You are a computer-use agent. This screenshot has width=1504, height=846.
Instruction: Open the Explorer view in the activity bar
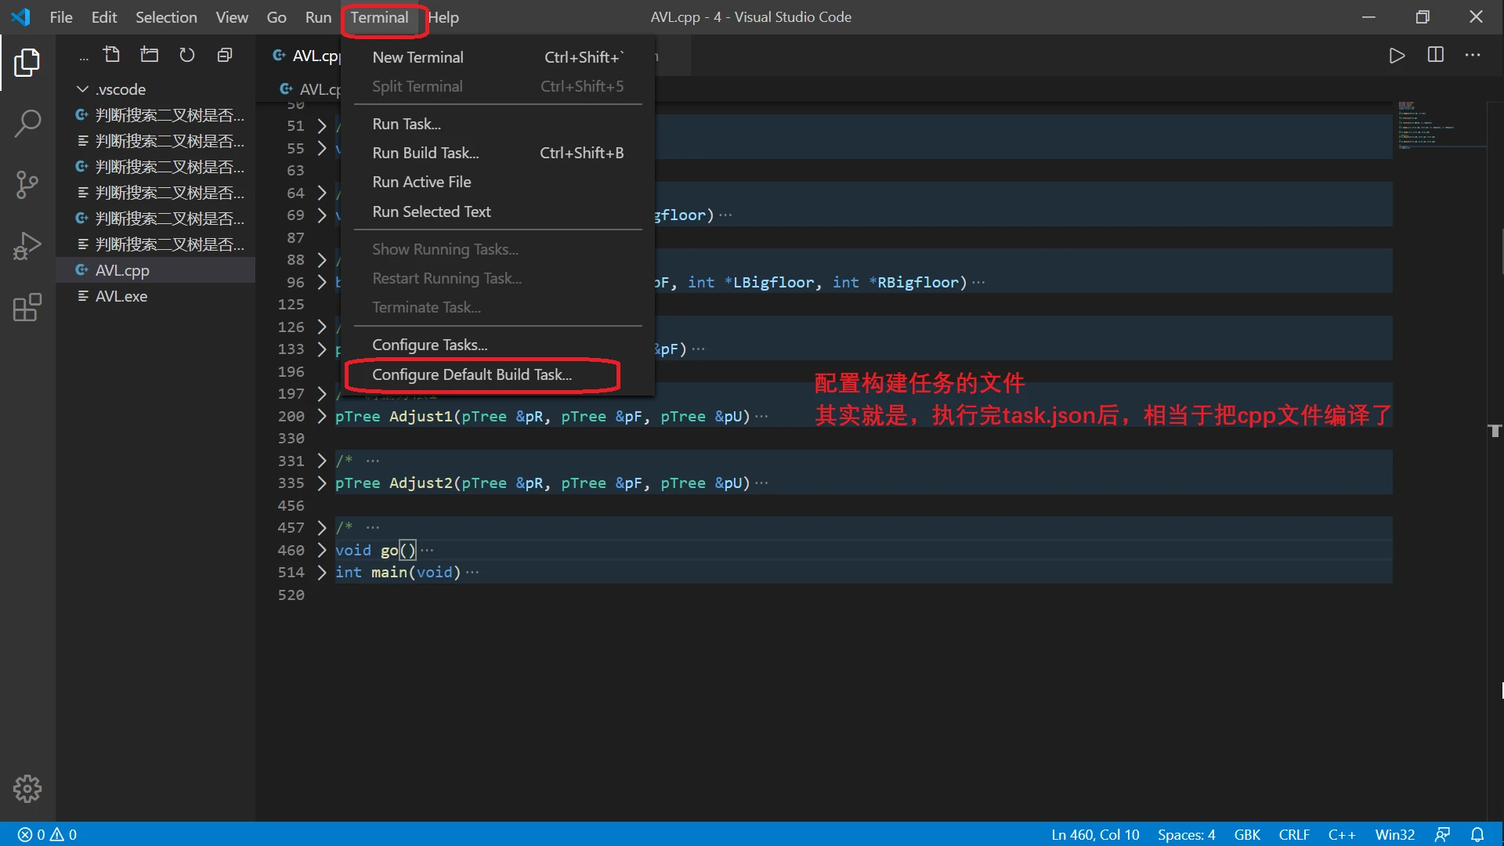(27, 63)
